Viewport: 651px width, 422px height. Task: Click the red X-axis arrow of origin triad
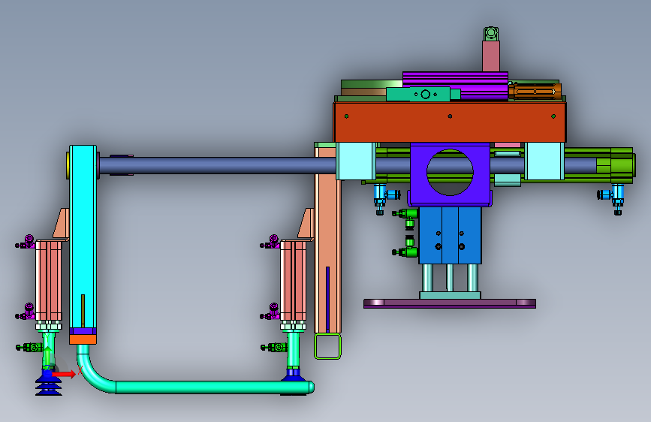point(65,374)
